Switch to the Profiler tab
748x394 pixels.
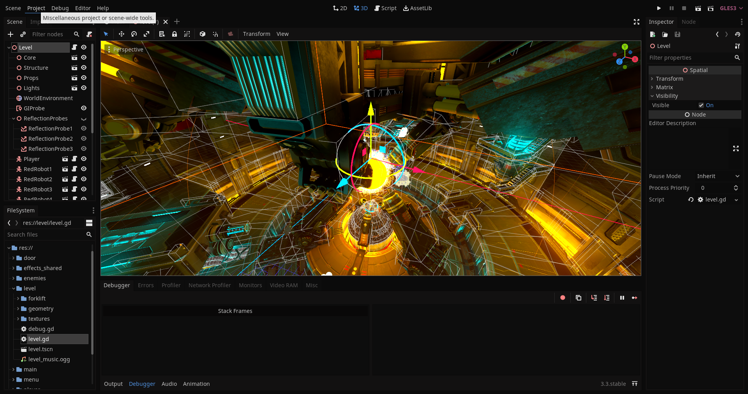171,285
